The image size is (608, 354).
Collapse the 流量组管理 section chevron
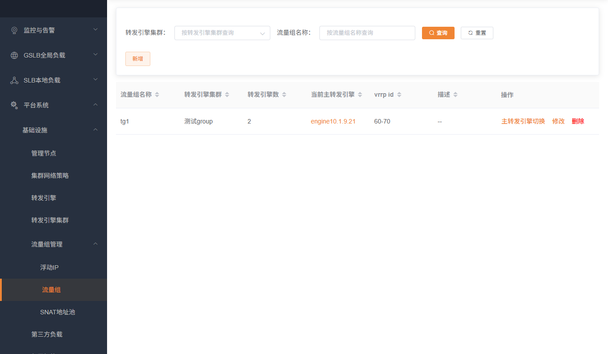pyautogui.click(x=95, y=244)
